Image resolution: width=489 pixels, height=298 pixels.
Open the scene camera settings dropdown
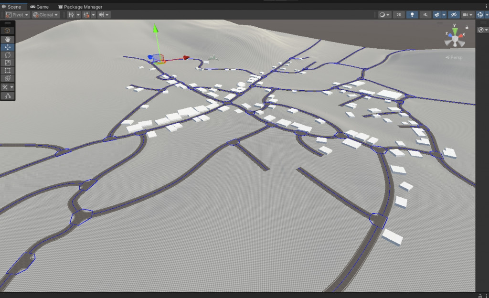click(x=468, y=15)
